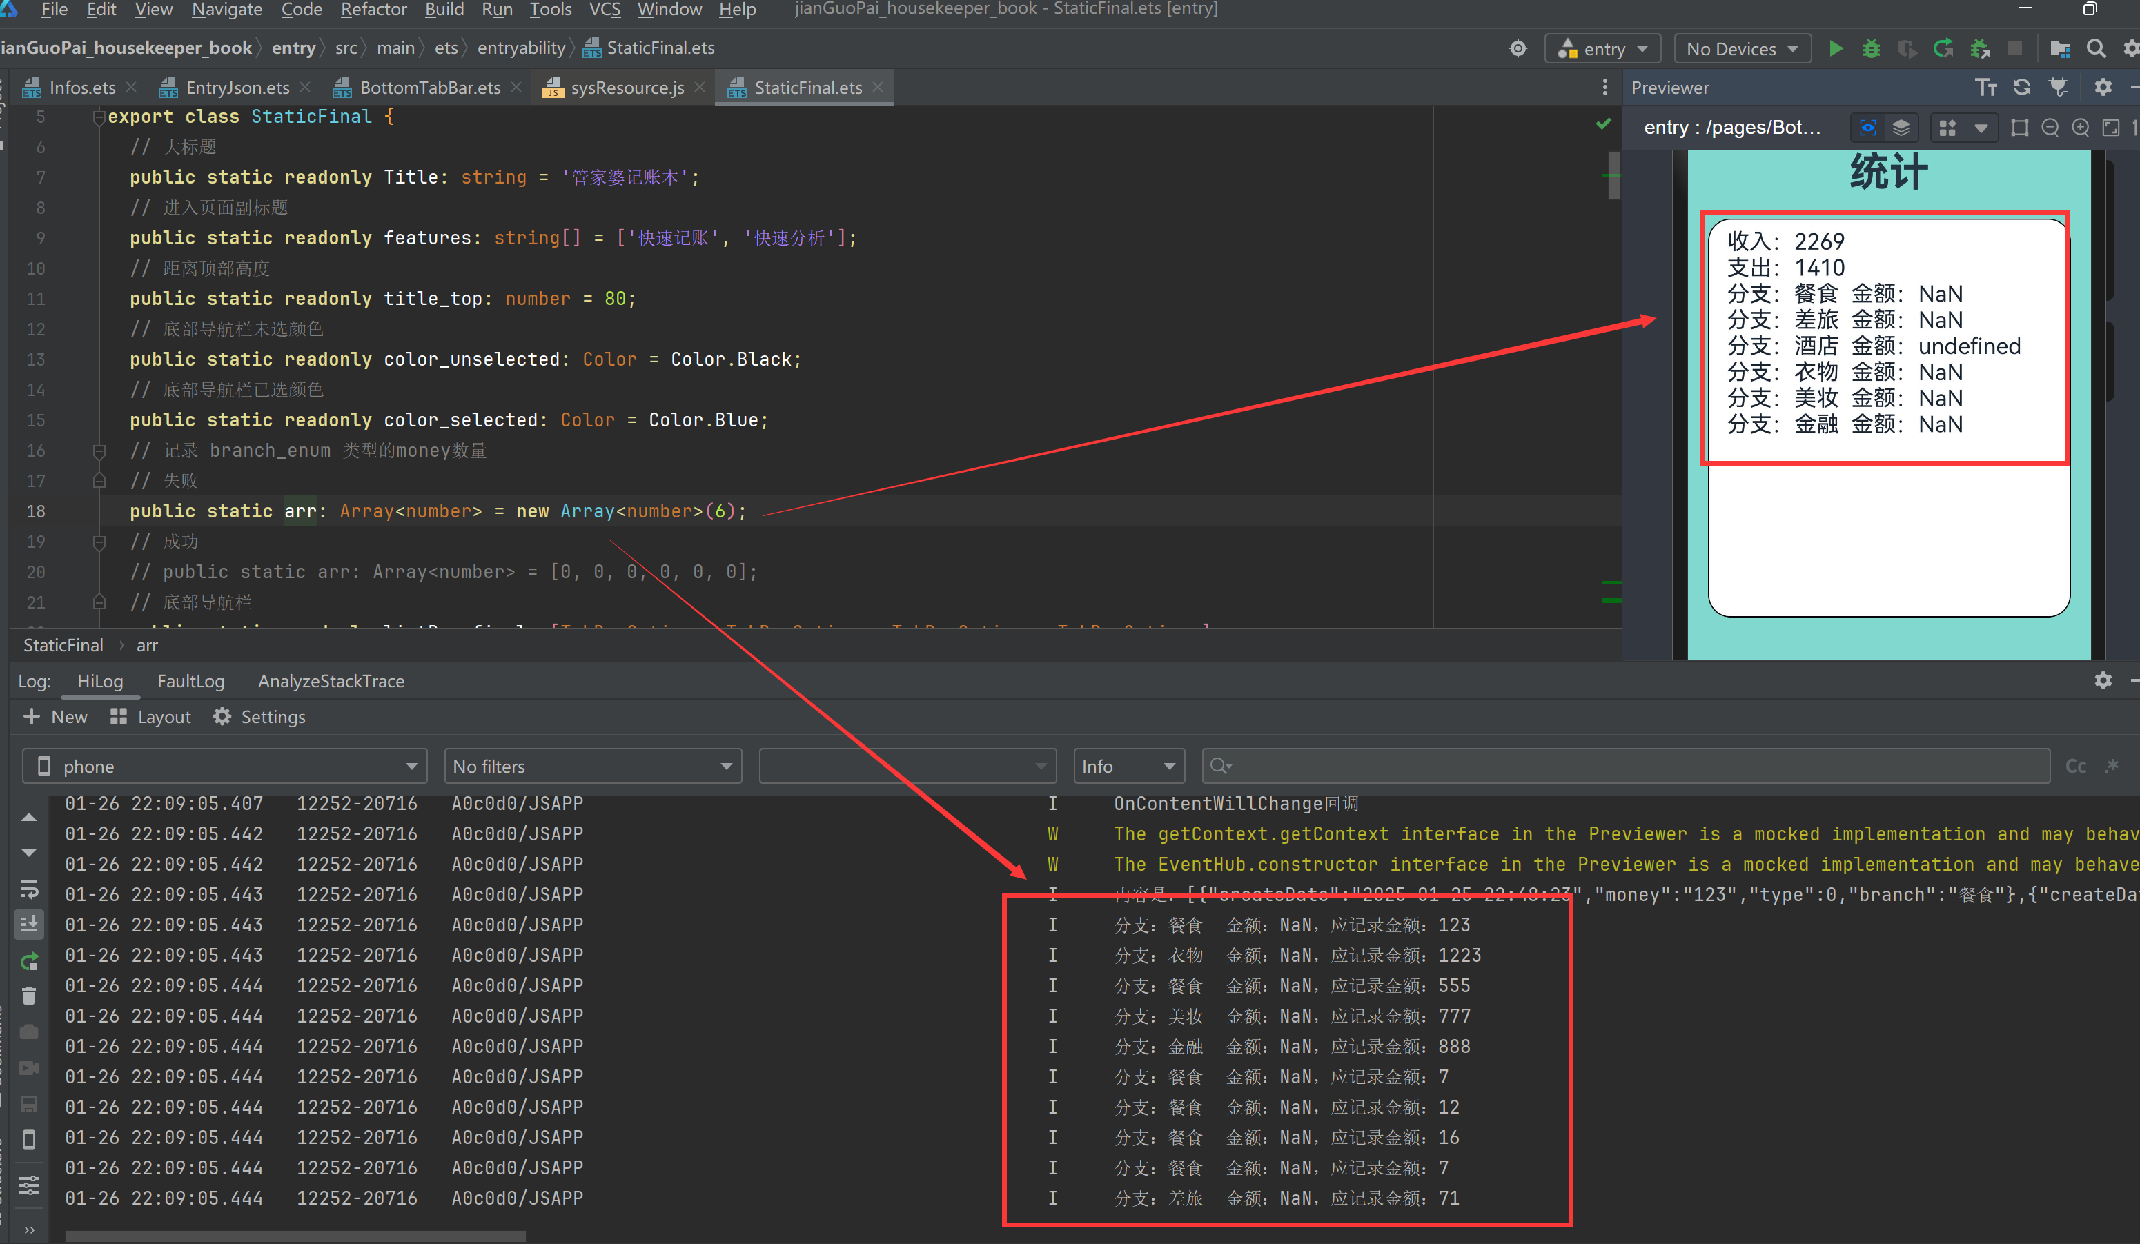Screen dimensions: 2140x1244
Task: Open the entry run configuration dropdown
Action: click(x=1602, y=48)
